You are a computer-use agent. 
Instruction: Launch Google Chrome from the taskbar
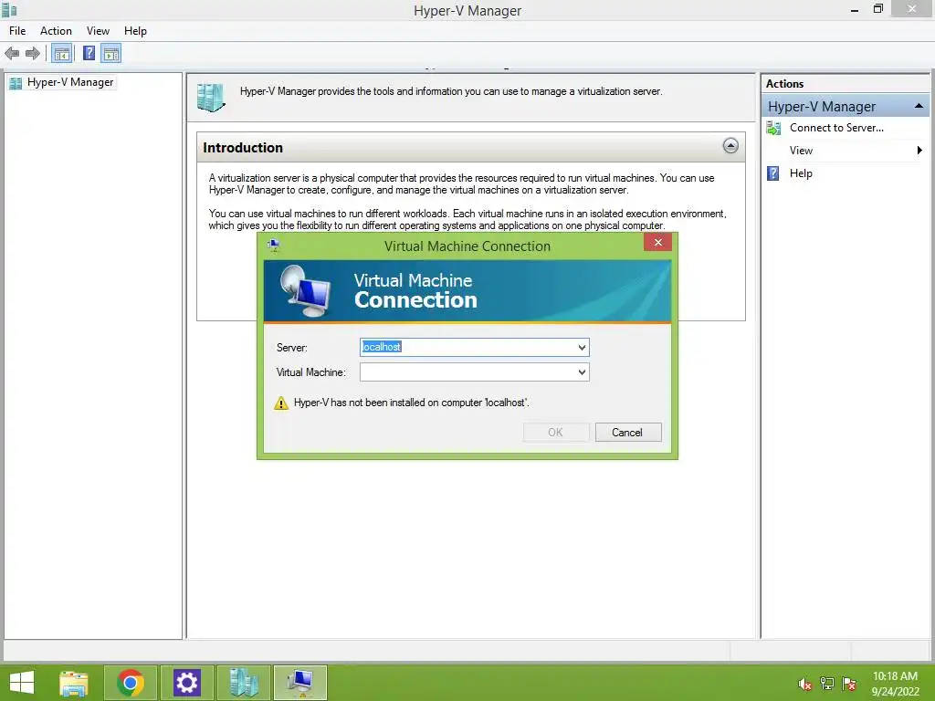[131, 683]
